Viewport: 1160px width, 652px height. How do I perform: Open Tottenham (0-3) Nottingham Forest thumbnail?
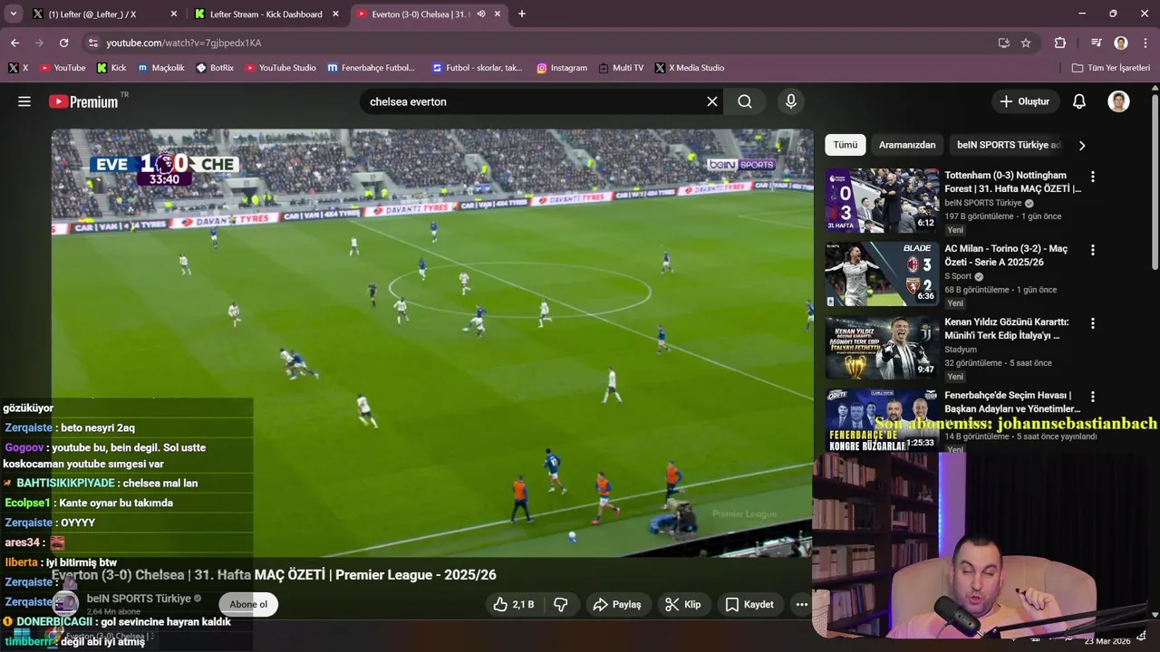coord(882,200)
